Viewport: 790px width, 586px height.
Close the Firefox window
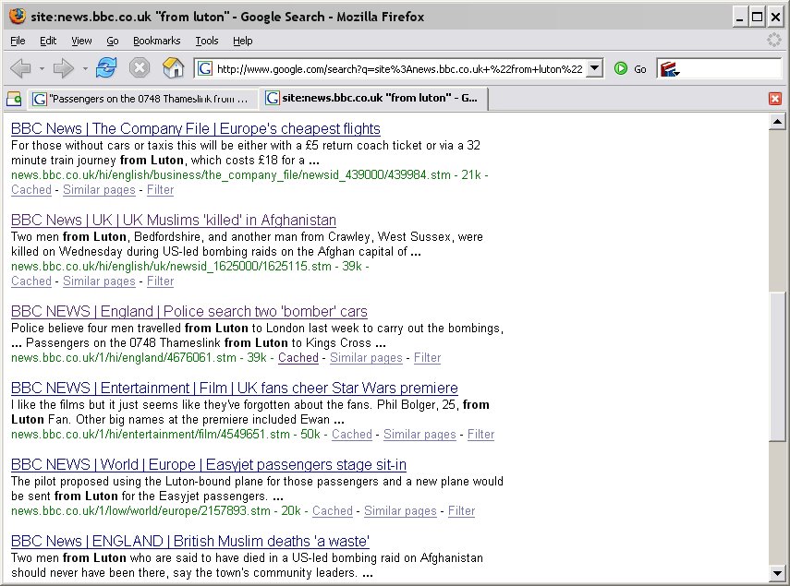(x=775, y=18)
